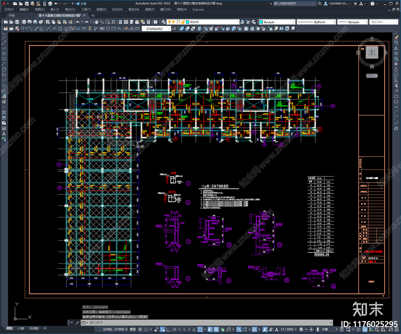Open the QuickCalc calculator icon
The height and width of the screenshot is (334, 401).
point(148,22)
